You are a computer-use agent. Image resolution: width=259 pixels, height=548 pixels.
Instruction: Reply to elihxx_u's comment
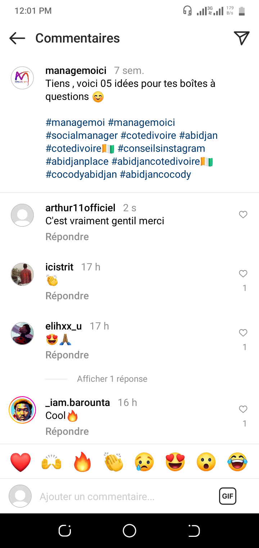(x=67, y=355)
